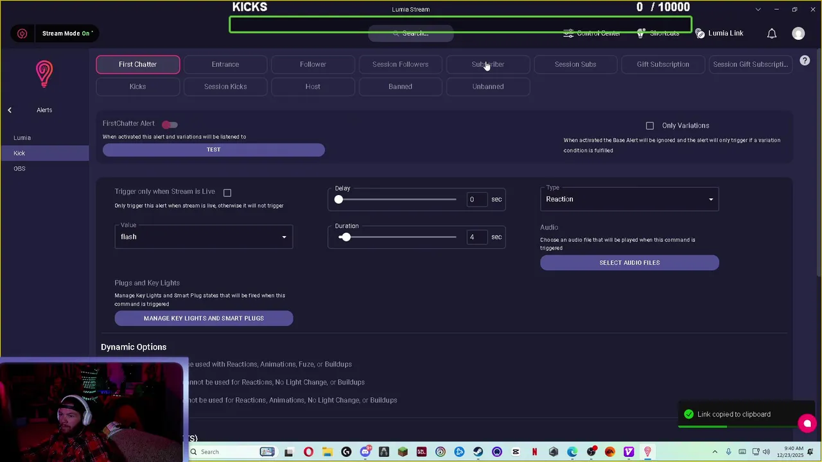822x462 pixels.
Task: Click the Lumia Stream taskbar icon
Action: (647, 452)
